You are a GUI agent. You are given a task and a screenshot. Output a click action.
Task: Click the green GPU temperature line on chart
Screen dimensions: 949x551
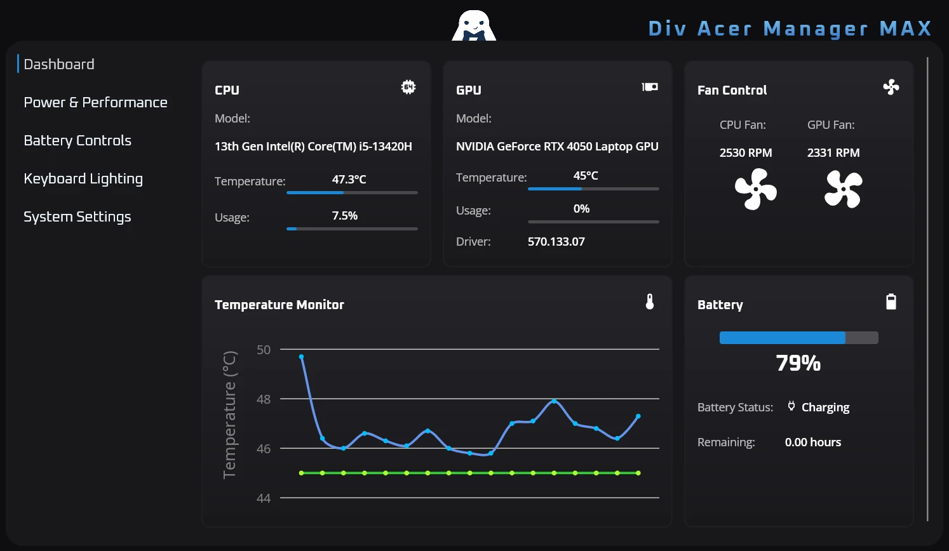tap(470, 473)
